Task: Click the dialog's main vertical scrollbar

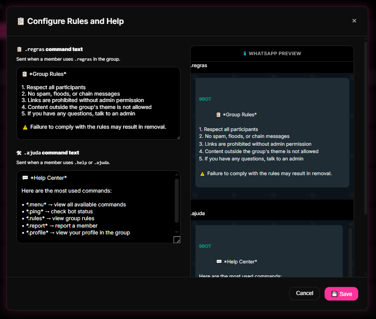Action: click(366, 128)
